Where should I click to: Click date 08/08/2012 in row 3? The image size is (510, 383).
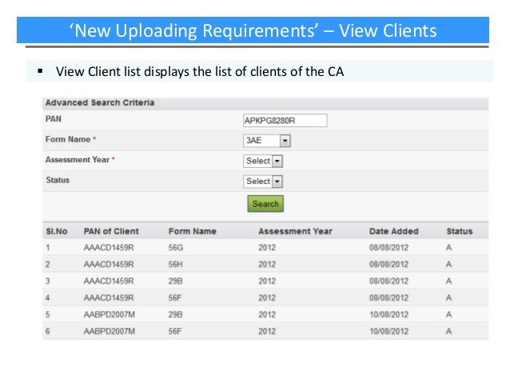coord(388,281)
